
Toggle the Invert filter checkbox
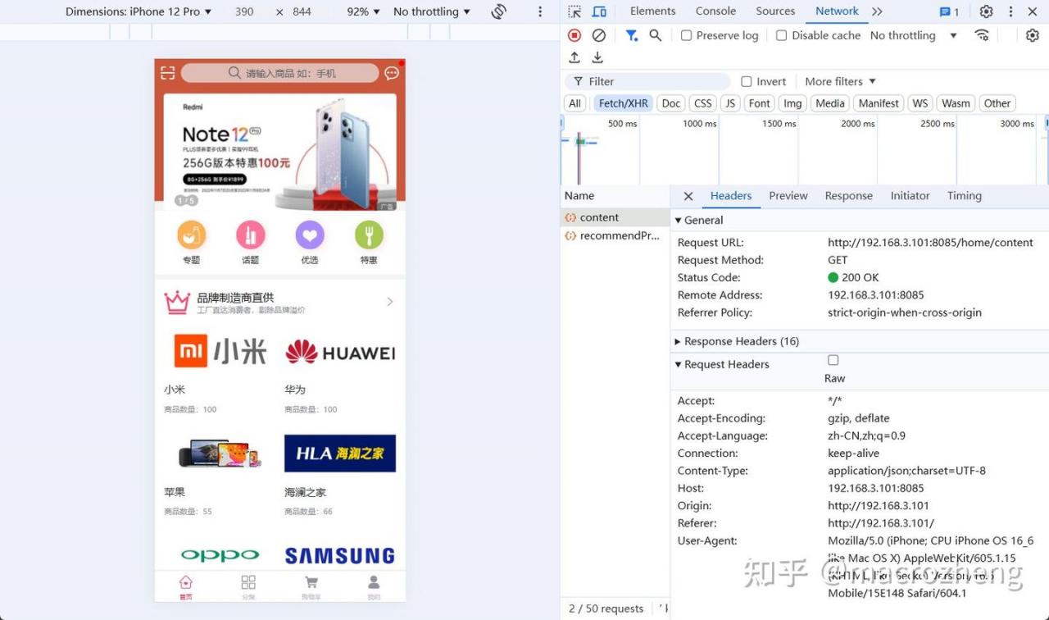[747, 81]
